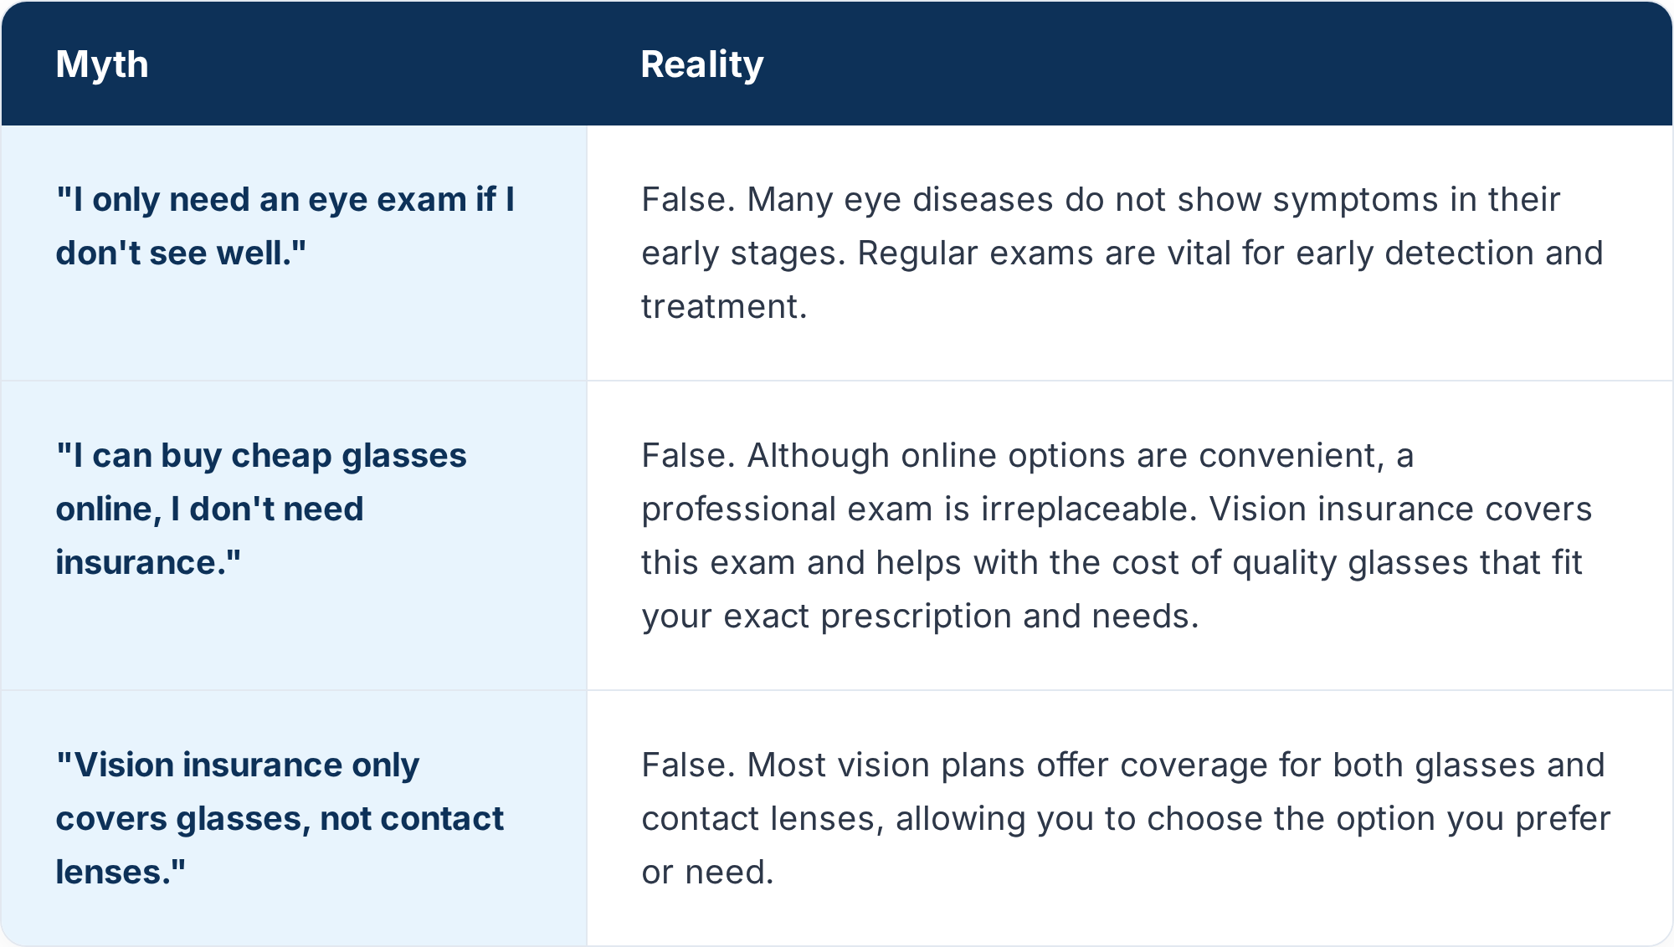Click "I don't need insurance" myth text
This screenshot has height=947, width=1674.
[209, 535]
